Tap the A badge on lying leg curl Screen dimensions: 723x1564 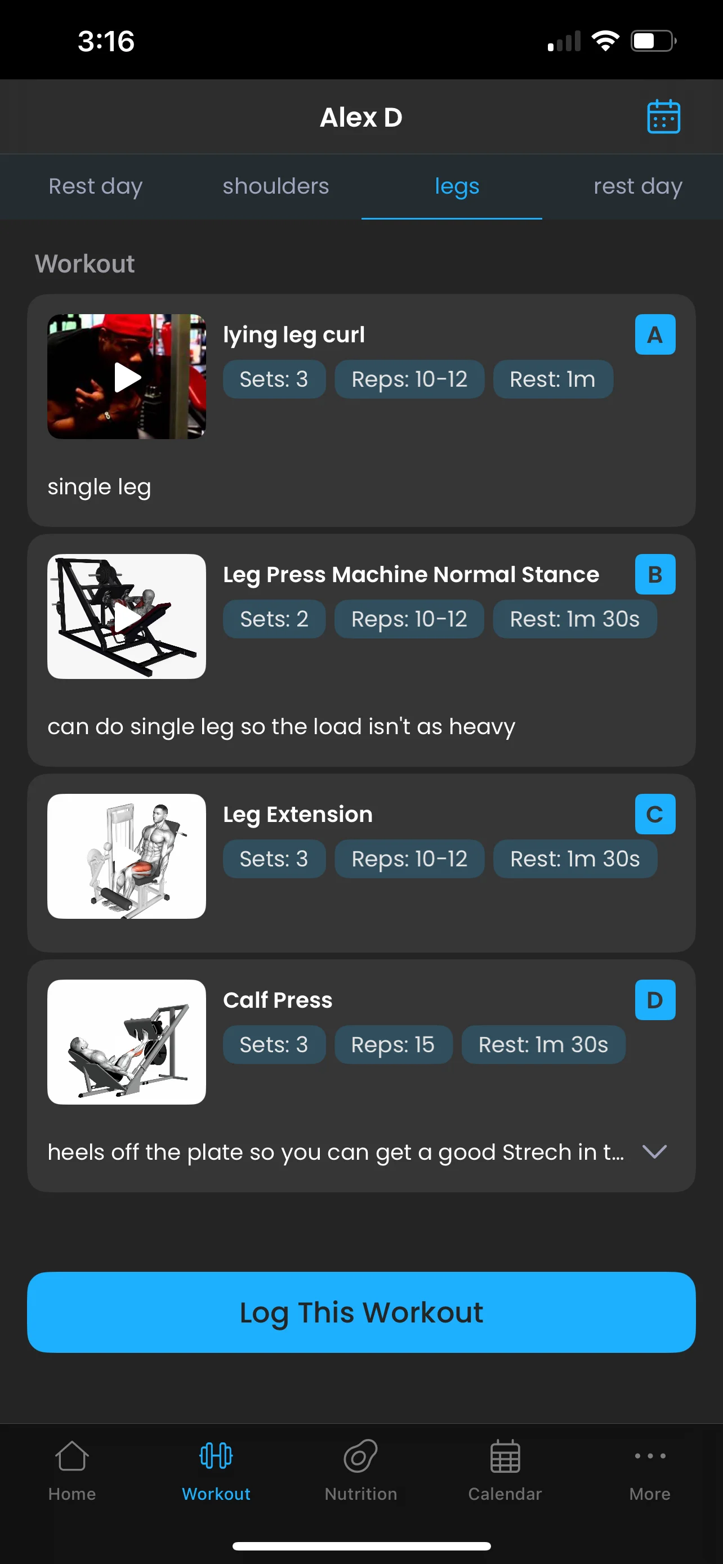[x=654, y=334]
